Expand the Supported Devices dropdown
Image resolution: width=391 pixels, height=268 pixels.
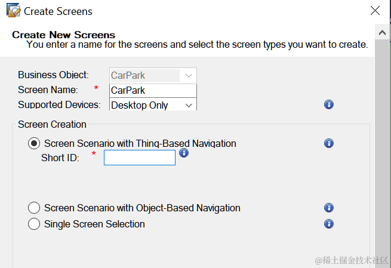click(x=189, y=105)
